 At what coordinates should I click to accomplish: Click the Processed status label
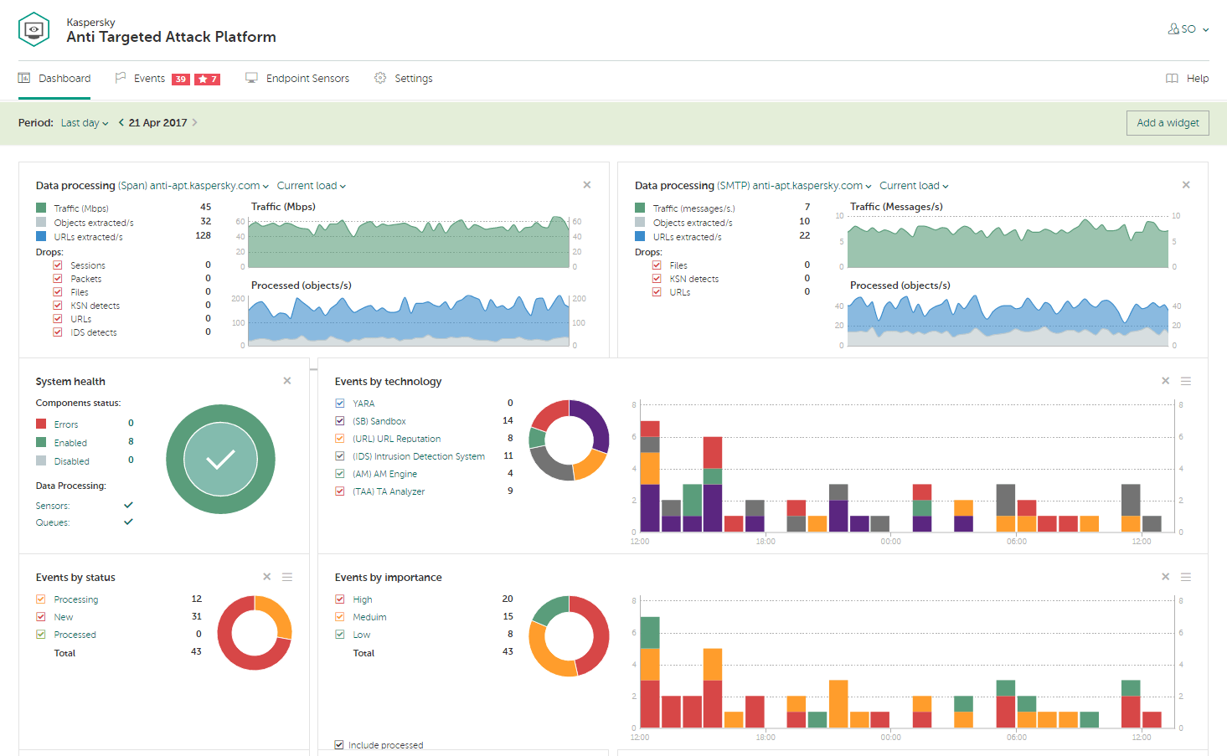75,635
